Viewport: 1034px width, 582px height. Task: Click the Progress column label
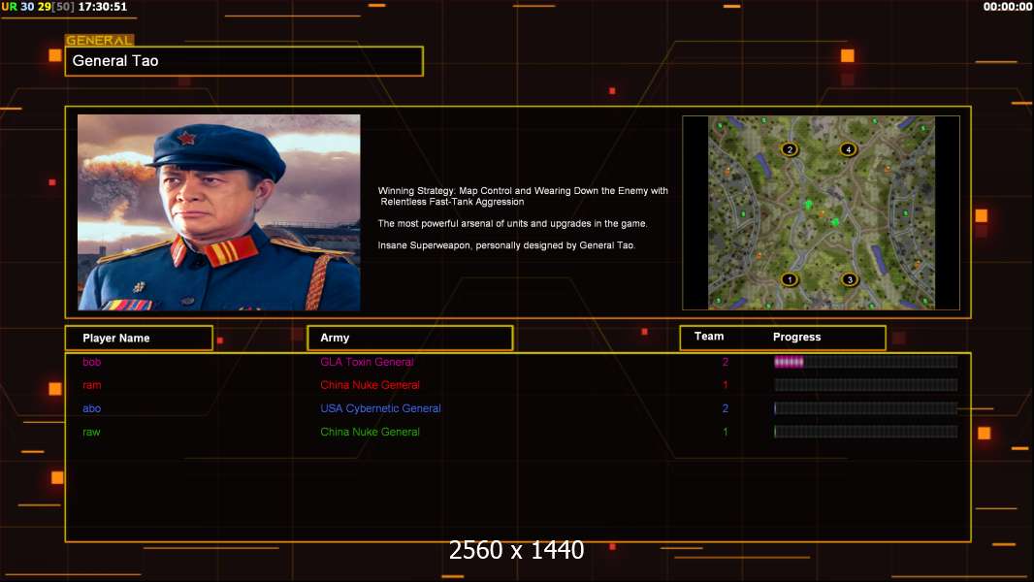(x=796, y=337)
